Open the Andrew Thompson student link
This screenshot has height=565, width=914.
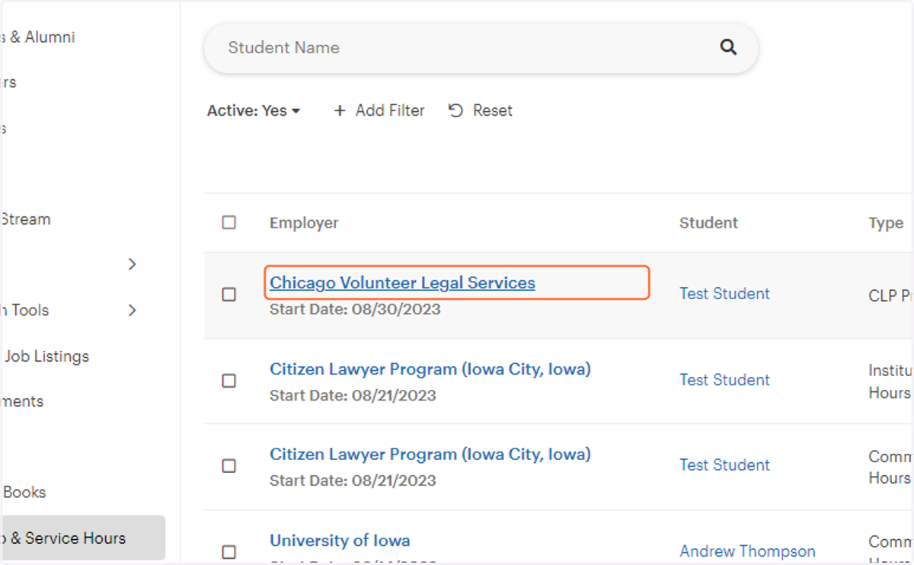747,551
